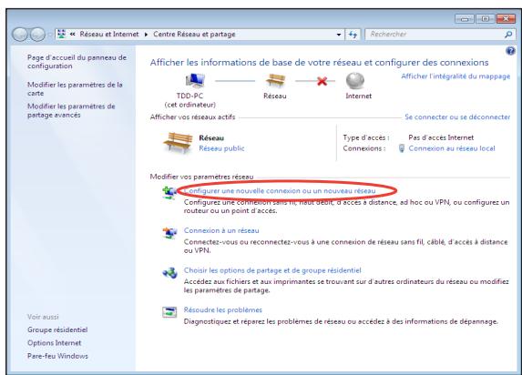522x375 pixels.
Task: Open Connexion au réseau local
Action: coord(452,148)
